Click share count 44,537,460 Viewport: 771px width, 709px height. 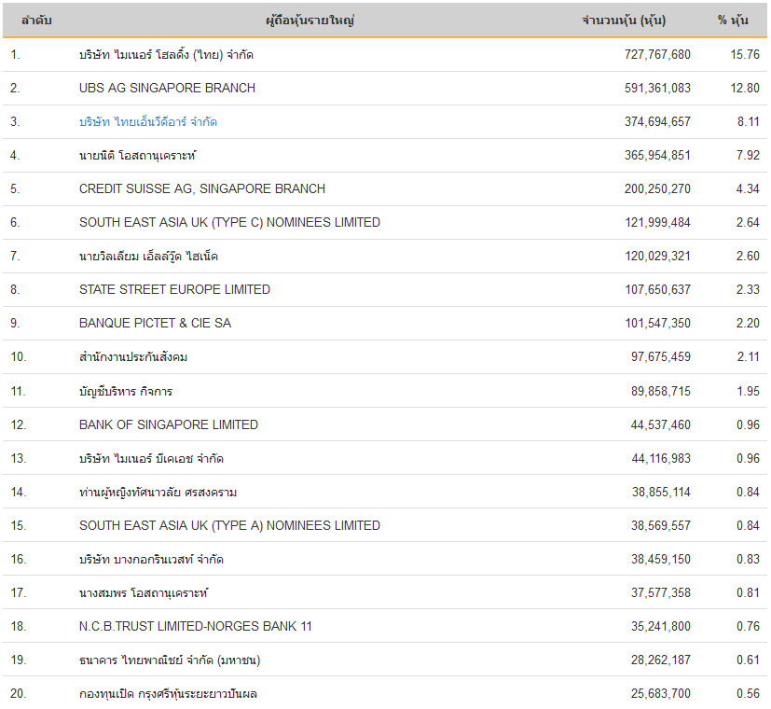click(x=661, y=424)
